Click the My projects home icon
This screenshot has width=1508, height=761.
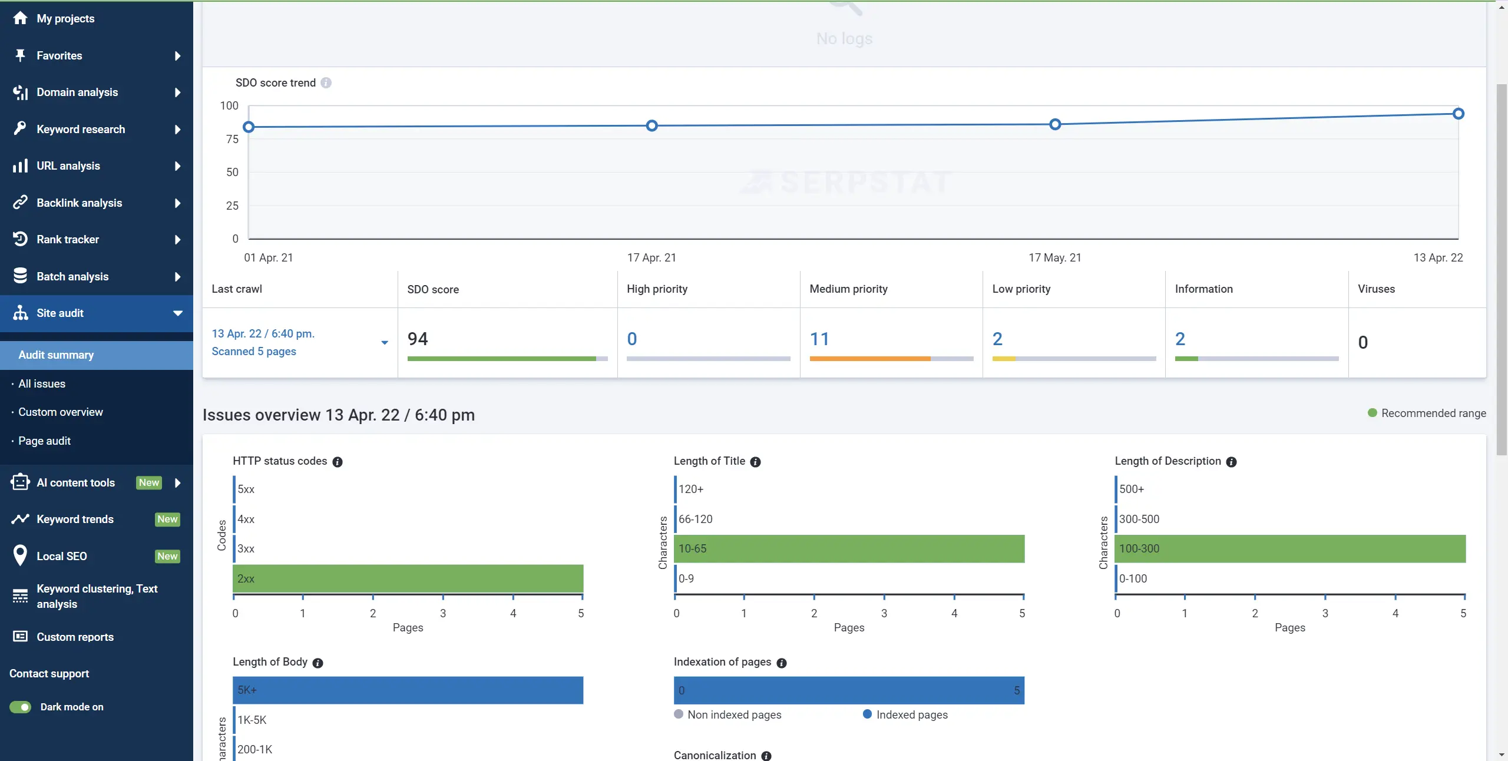pyautogui.click(x=20, y=18)
